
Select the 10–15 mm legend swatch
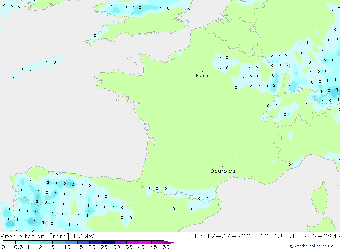coord(71,242)
